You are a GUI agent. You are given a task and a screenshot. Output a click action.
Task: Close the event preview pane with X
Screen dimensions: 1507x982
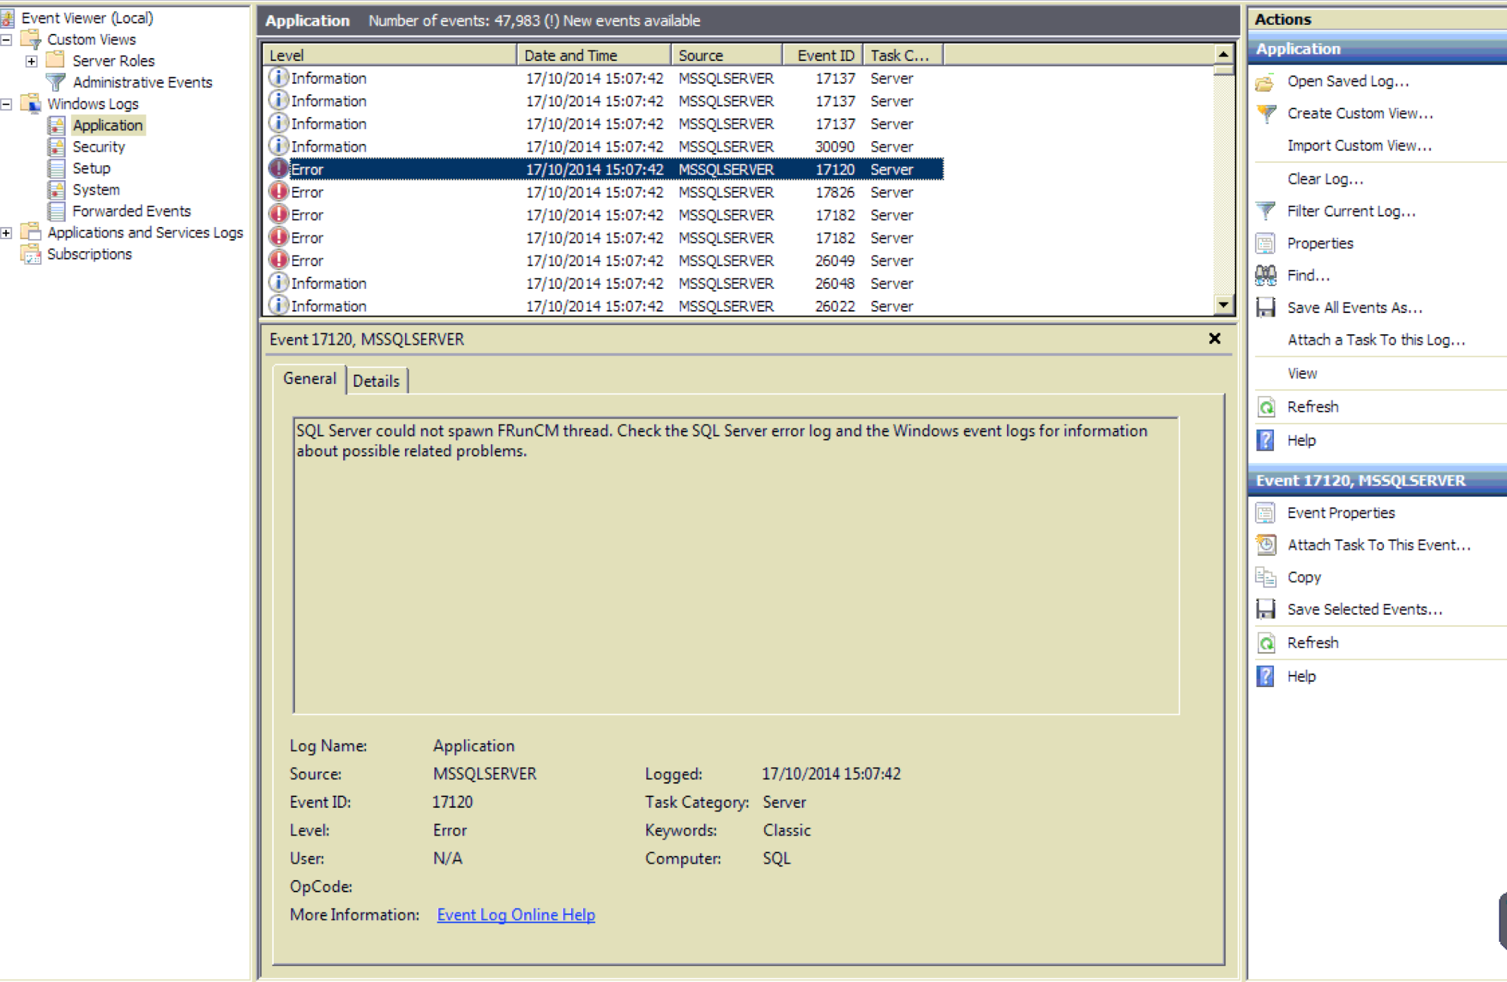[1214, 339]
